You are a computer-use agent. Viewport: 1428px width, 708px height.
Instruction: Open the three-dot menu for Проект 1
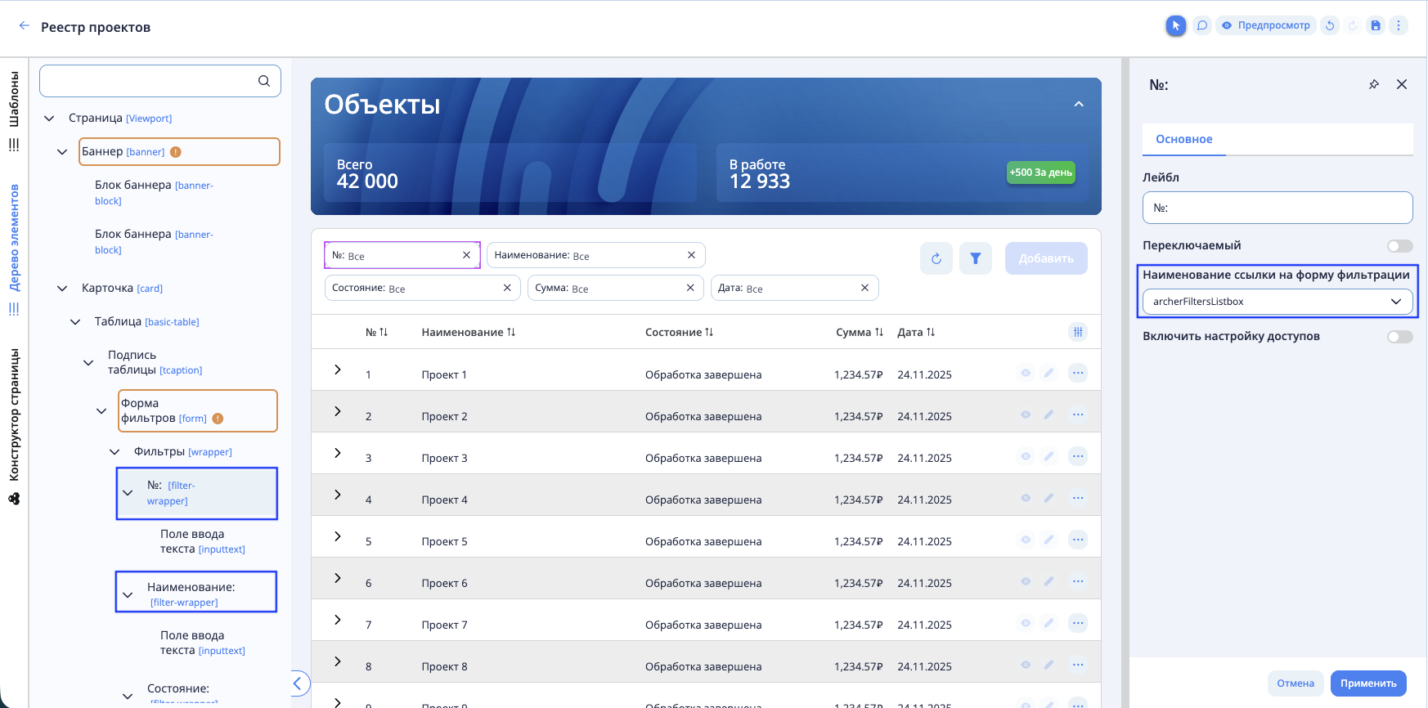[1078, 373]
